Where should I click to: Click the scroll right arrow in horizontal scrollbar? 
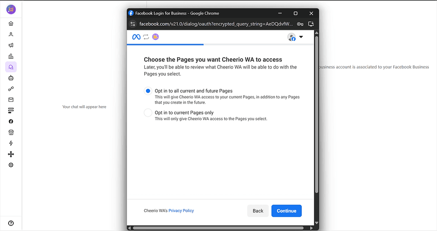[x=311, y=228]
